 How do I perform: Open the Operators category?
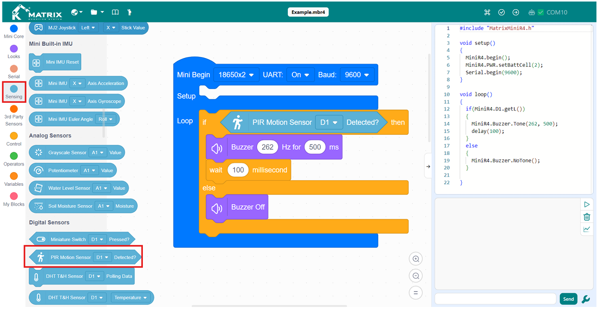coord(14,160)
